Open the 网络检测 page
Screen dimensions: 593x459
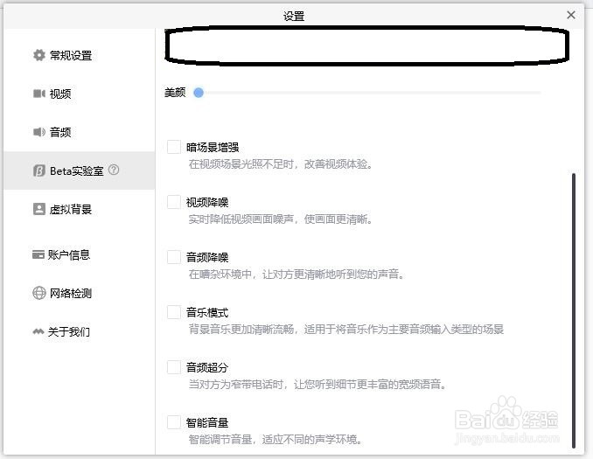pos(79,293)
